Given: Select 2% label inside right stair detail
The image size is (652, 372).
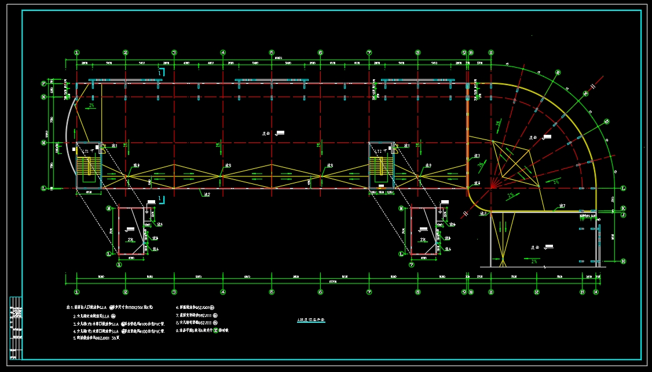Looking at the screenshot, I should click(x=423, y=240).
